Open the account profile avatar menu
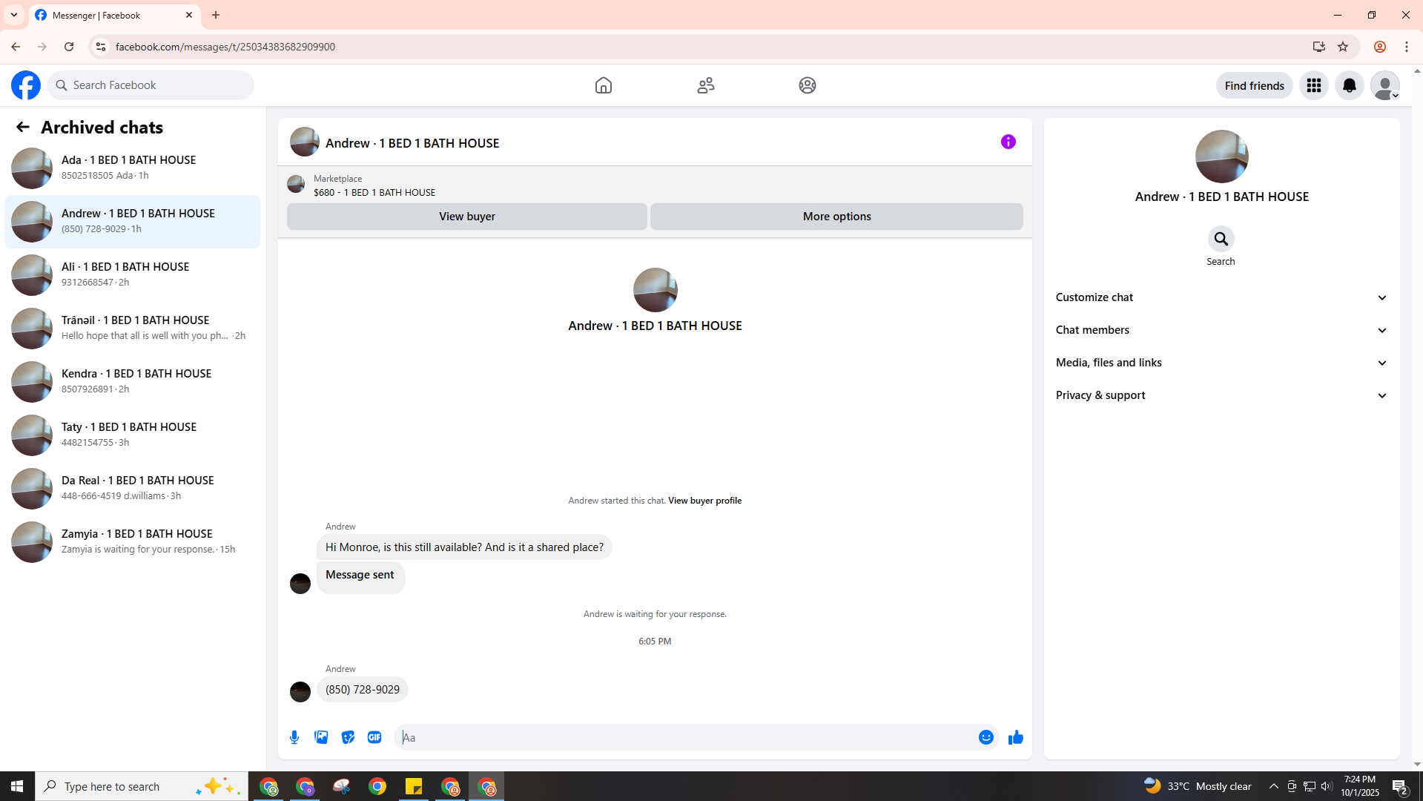Image resolution: width=1423 pixels, height=801 pixels. pyautogui.click(x=1385, y=85)
